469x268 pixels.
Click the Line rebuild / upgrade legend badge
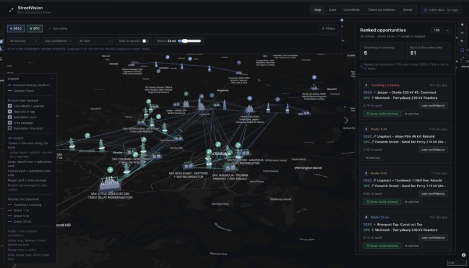10,106
